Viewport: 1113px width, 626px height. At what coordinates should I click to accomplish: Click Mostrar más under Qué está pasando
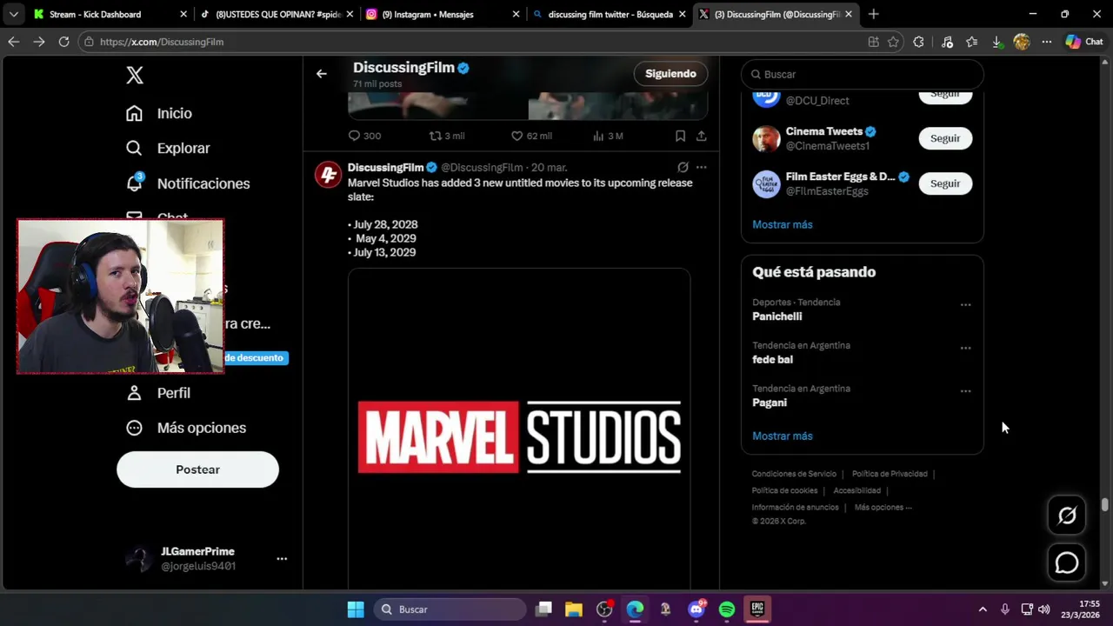click(783, 436)
